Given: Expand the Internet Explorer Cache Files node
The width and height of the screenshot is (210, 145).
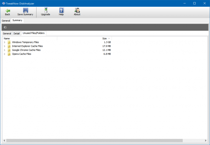Looking at the screenshot, I should point(4,46).
